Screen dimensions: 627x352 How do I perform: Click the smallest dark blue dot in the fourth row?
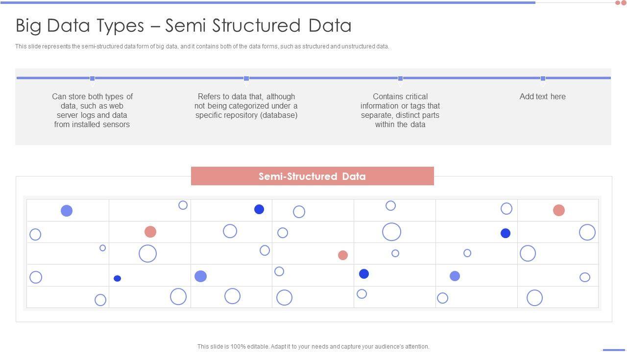click(x=117, y=279)
